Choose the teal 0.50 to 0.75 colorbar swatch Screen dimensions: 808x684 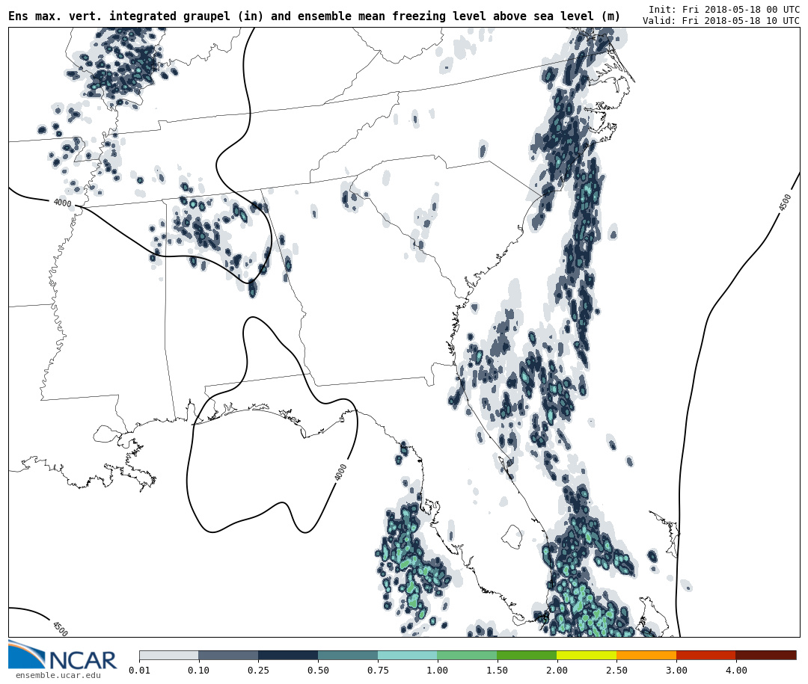(347, 655)
